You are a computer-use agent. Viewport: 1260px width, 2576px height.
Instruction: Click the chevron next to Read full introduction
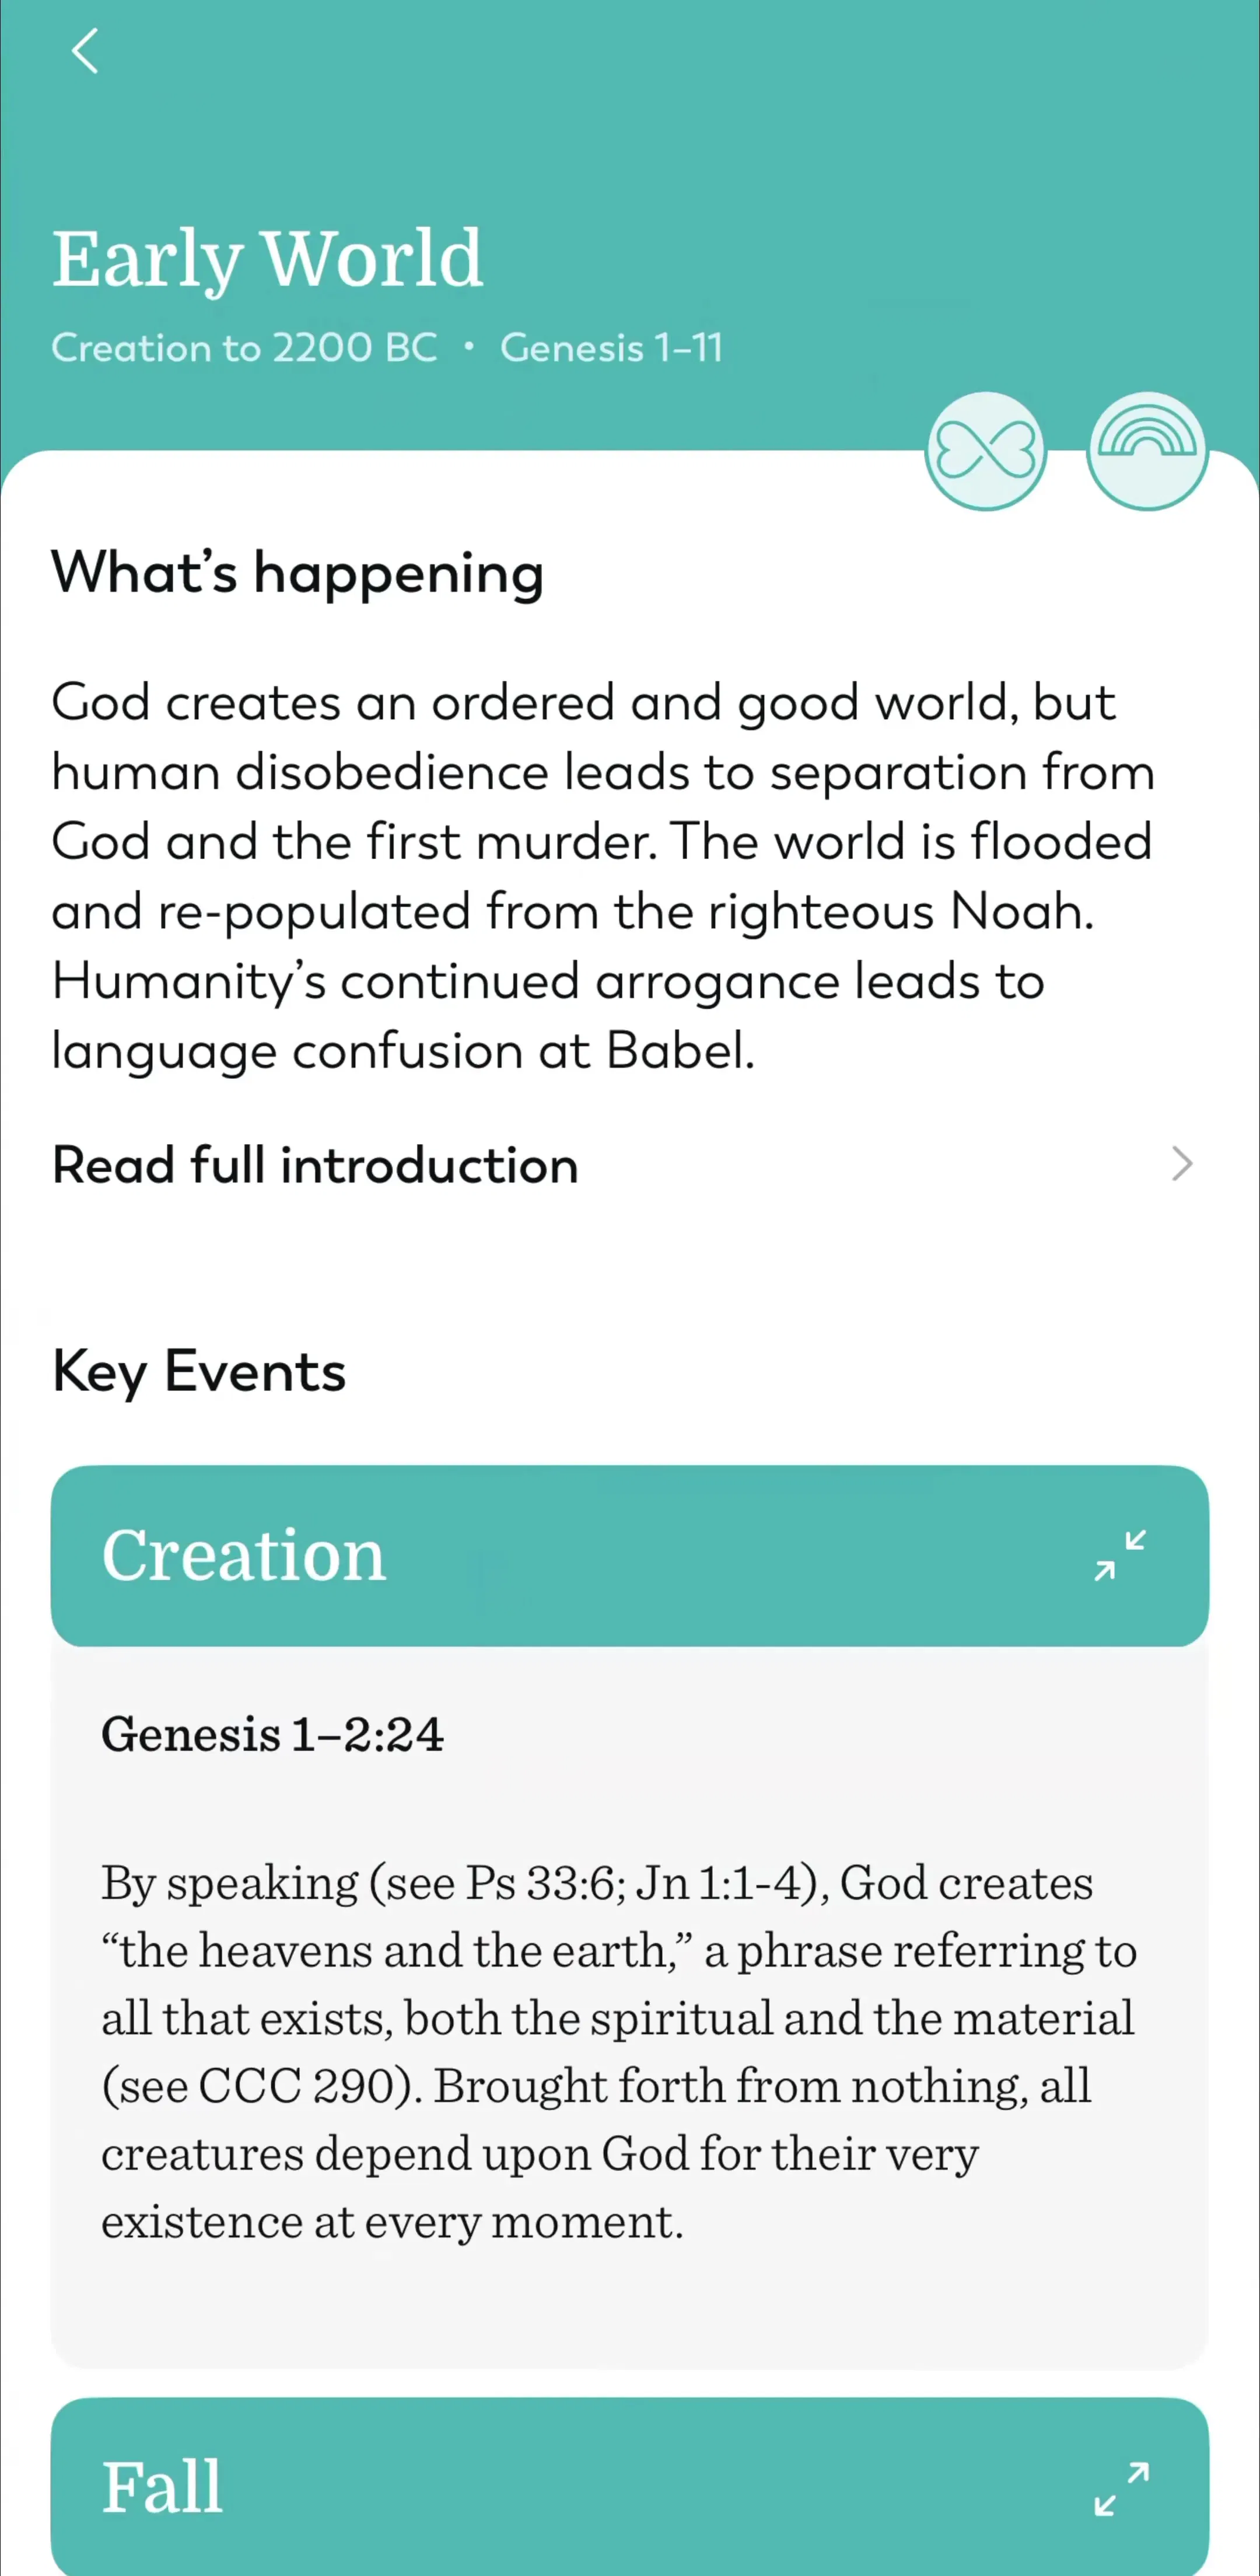tap(1182, 1164)
